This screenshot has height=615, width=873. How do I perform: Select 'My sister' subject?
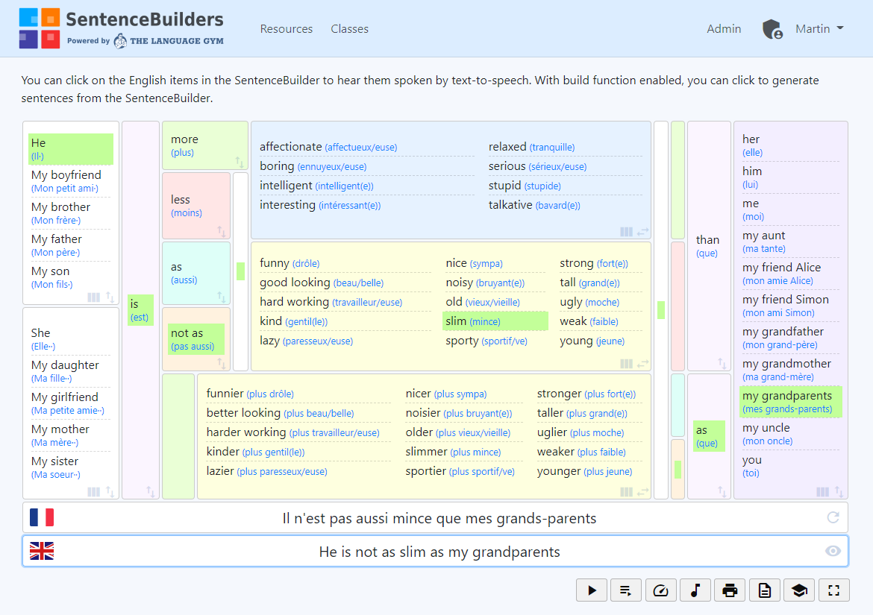pyautogui.click(x=71, y=467)
